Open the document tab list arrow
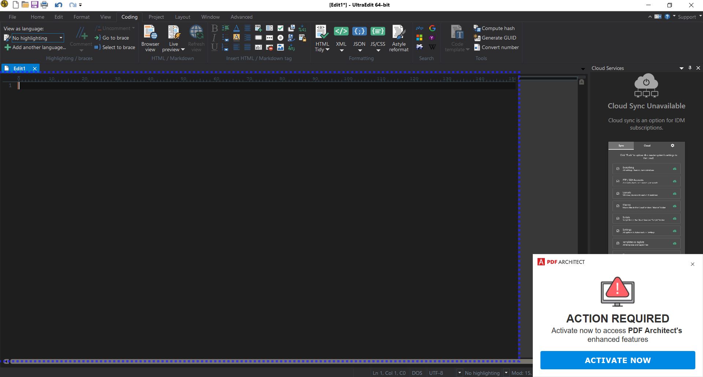 click(583, 69)
